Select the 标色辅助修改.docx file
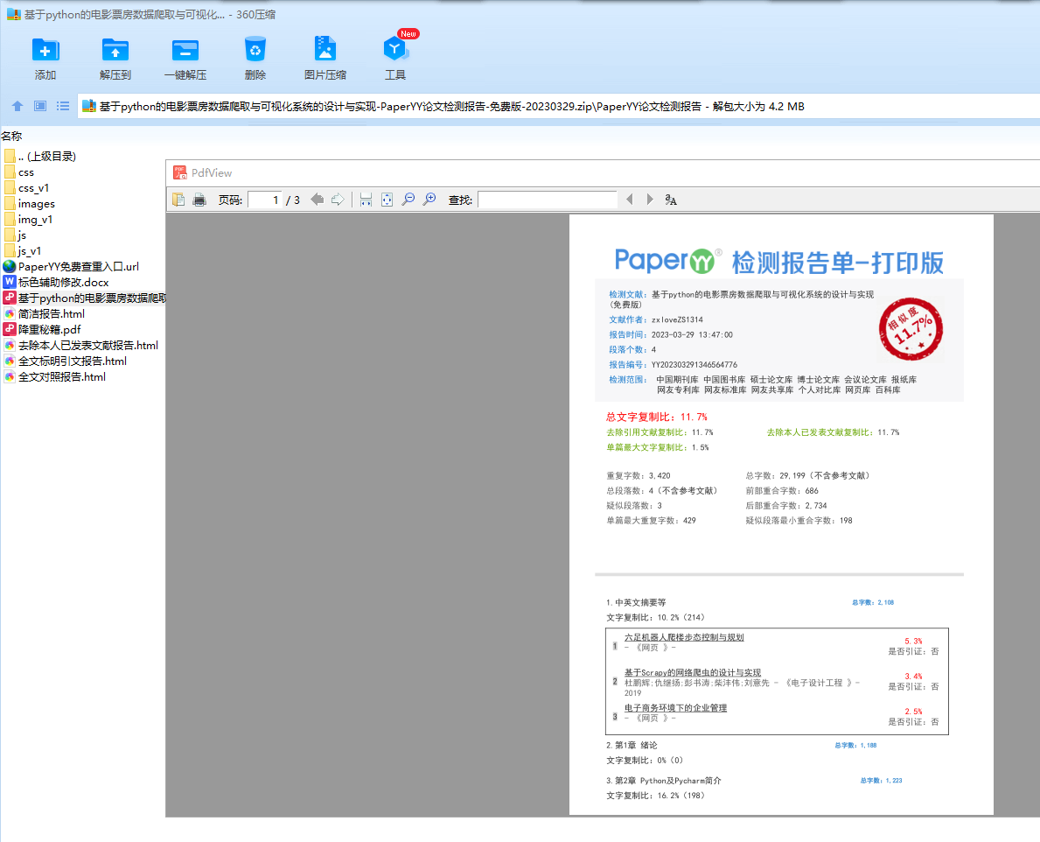 click(56, 283)
